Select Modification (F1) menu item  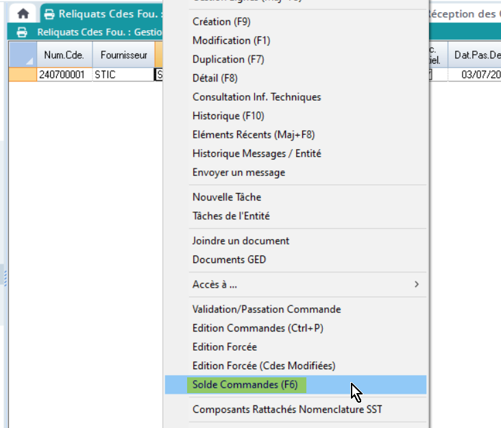230,40
